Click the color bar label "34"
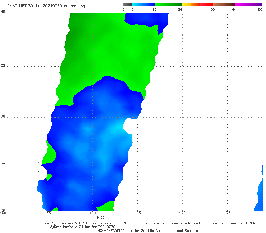 coord(180,10)
